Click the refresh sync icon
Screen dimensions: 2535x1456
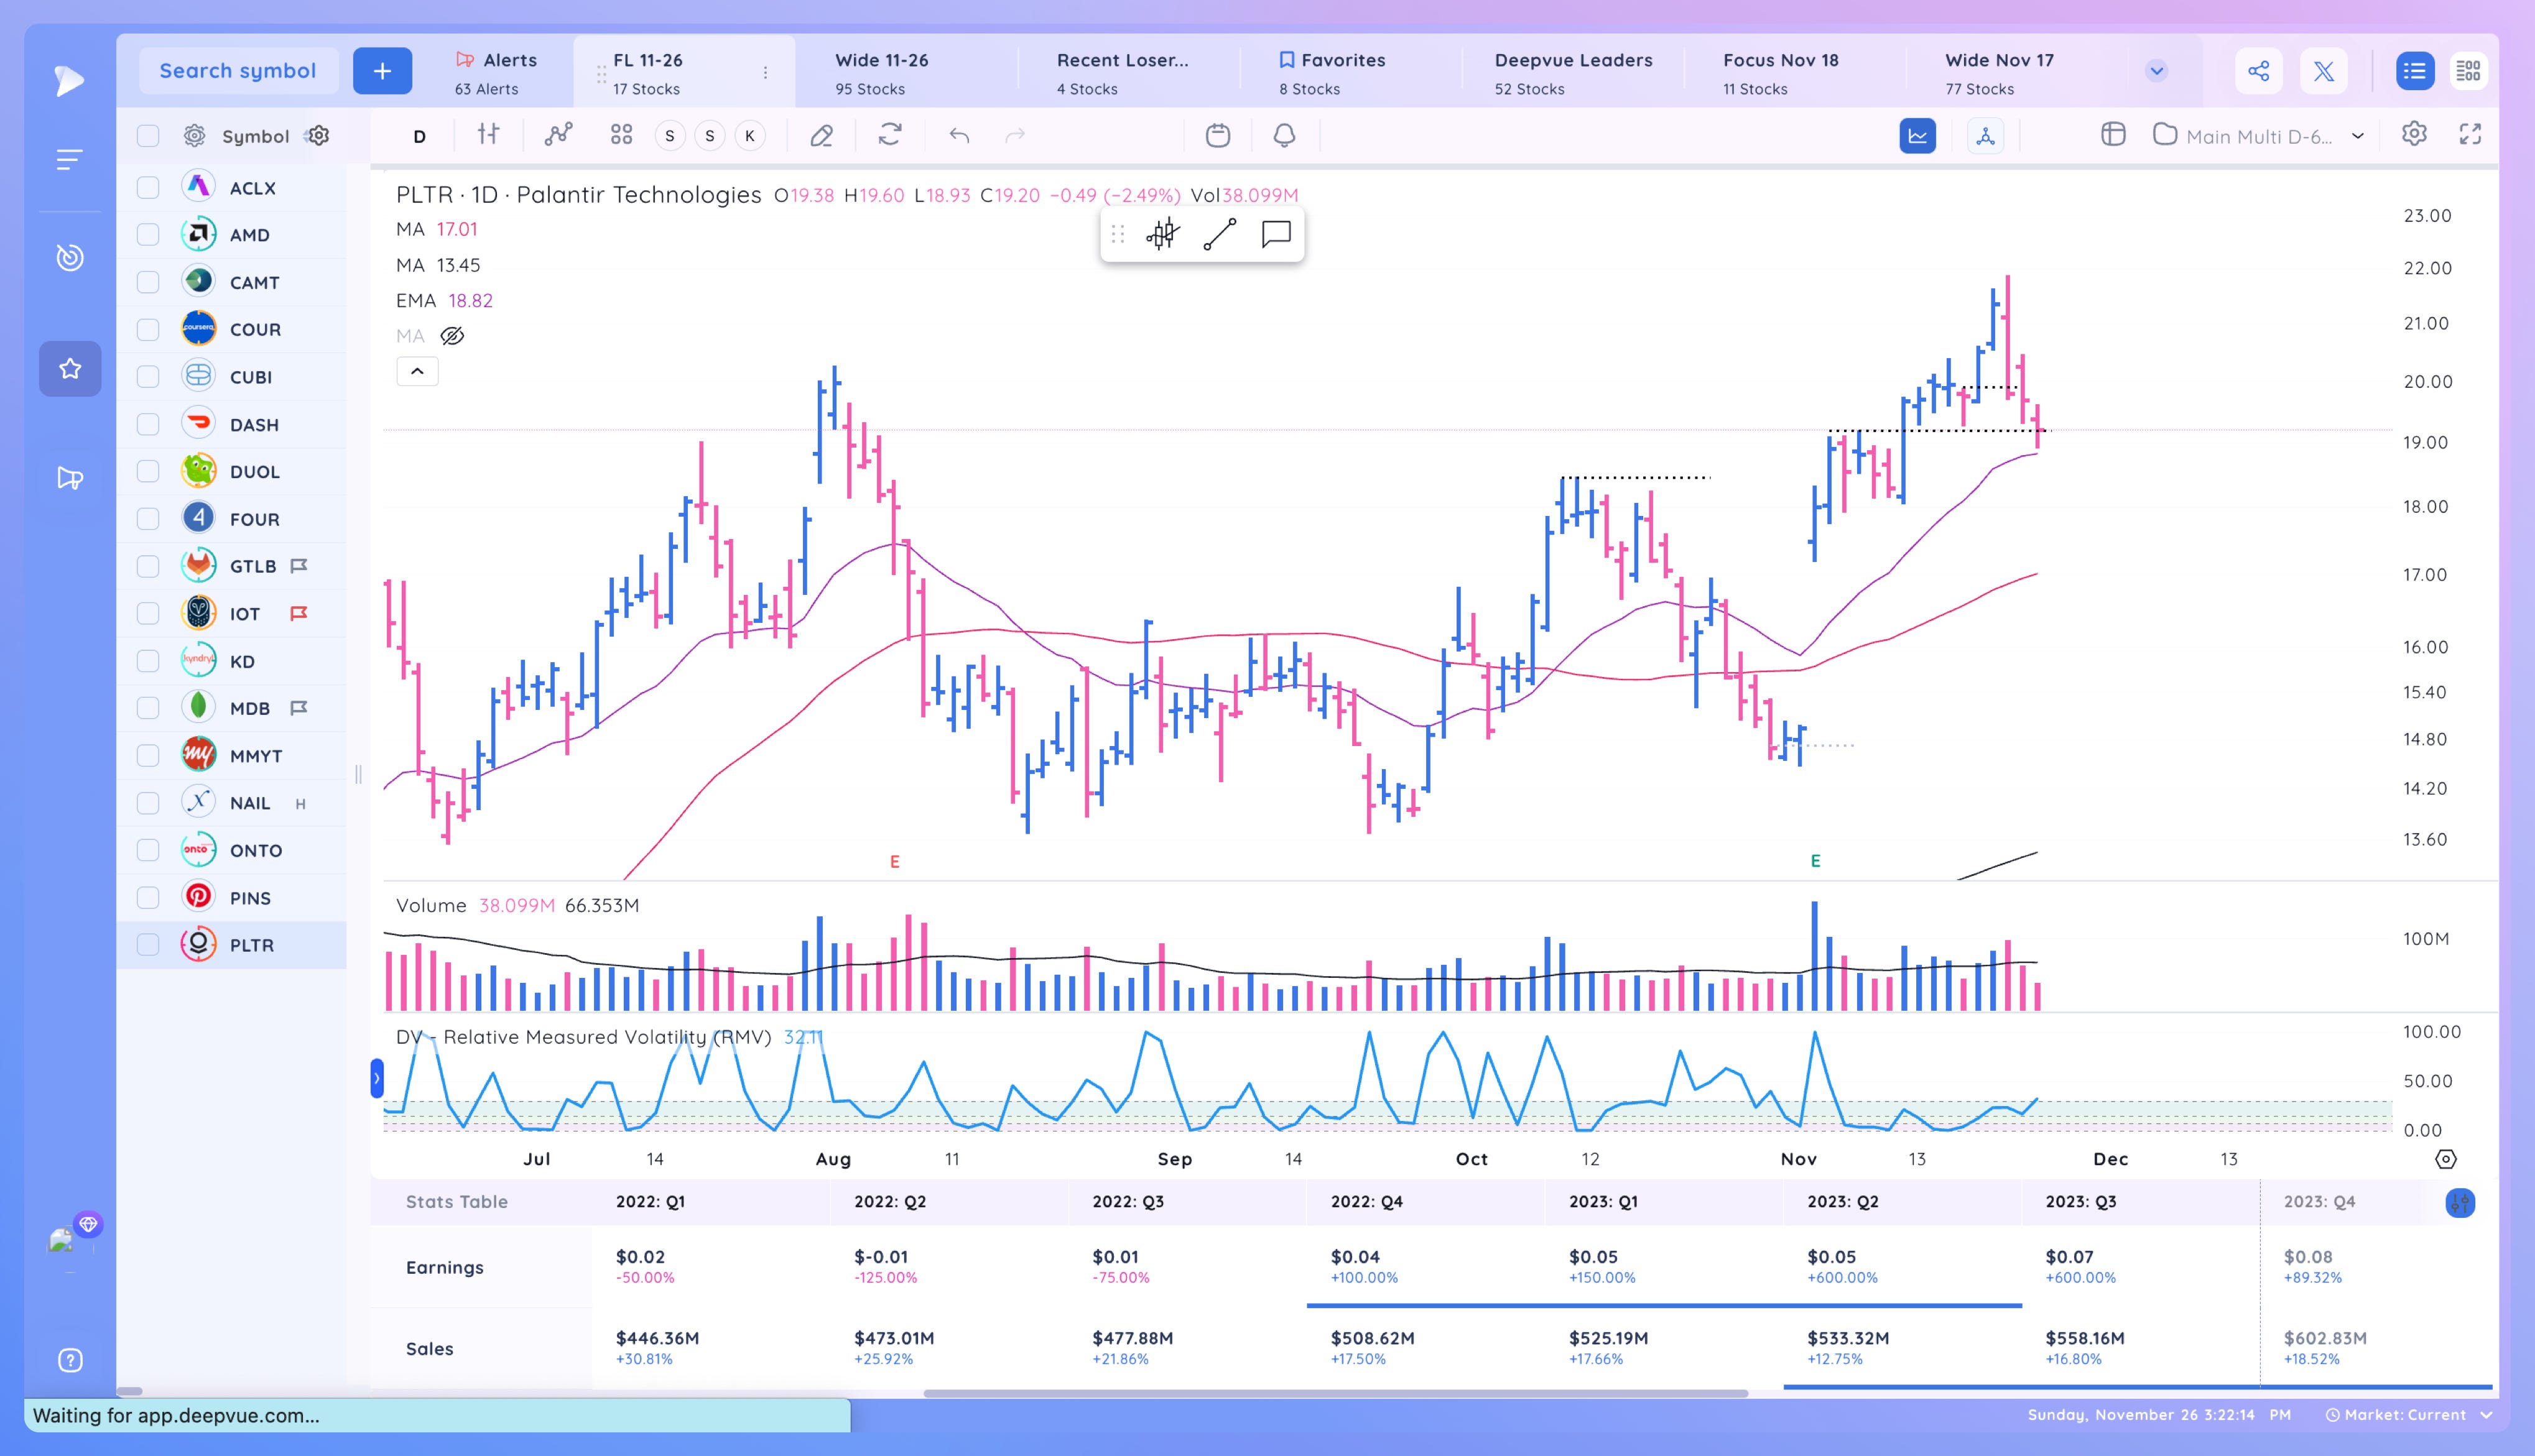(x=889, y=134)
